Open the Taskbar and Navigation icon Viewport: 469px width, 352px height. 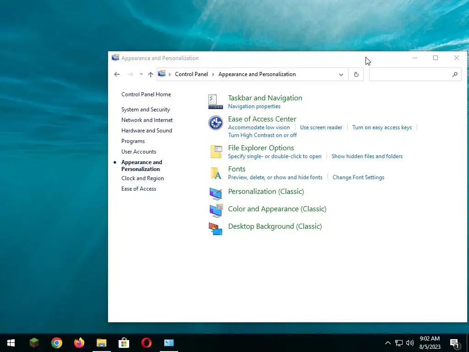[x=216, y=102]
